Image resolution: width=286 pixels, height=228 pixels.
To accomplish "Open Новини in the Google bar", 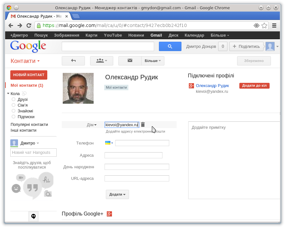I will 136,35.
